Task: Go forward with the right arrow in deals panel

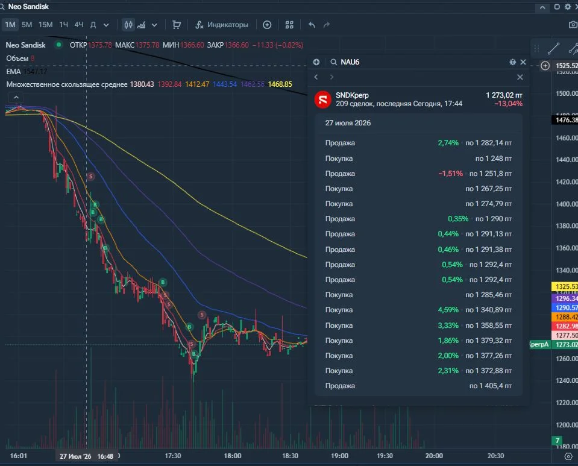Action: (x=331, y=77)
